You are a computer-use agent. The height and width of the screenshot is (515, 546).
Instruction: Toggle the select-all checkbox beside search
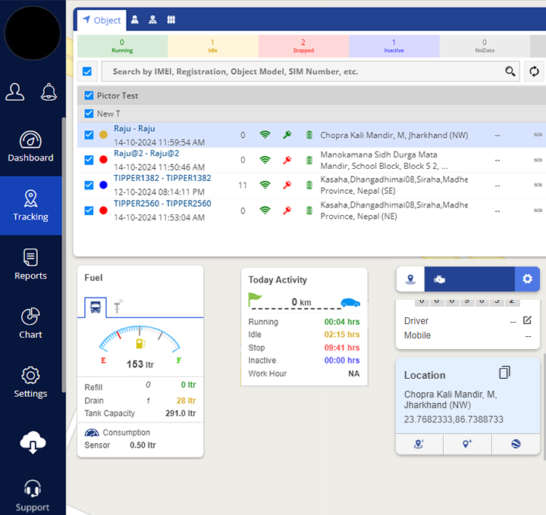(87, 72)
